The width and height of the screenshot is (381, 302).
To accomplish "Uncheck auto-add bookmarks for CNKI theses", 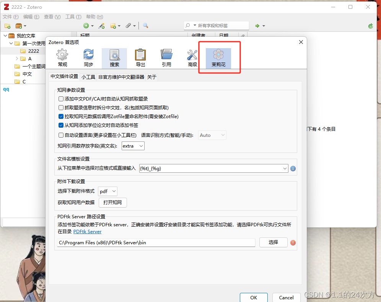I will [x=61, y=125].
